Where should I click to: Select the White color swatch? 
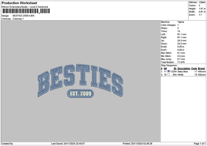169,74
